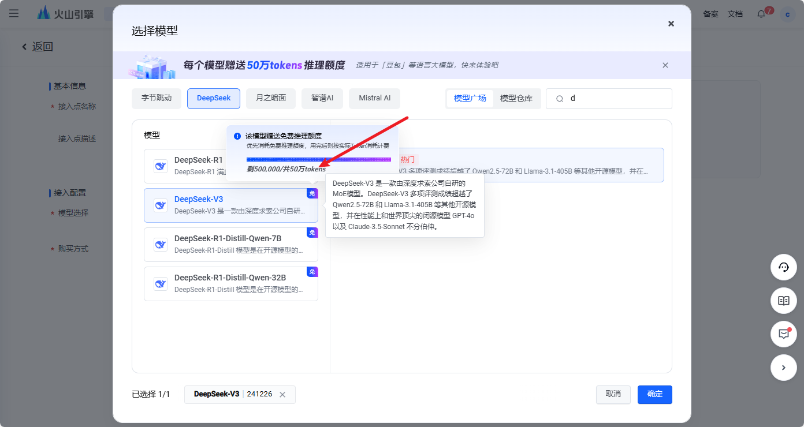Close the model selection dialog

click(x=671, y=24)
